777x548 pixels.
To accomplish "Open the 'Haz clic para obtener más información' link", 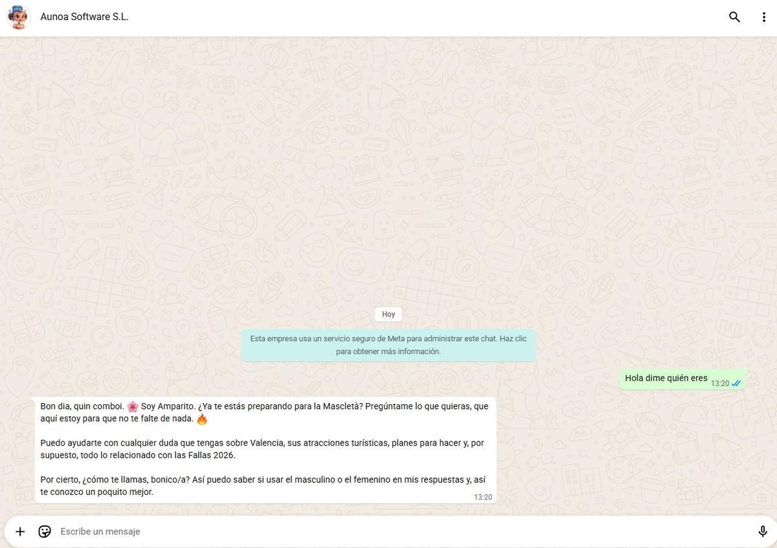I will click(388, 351).
